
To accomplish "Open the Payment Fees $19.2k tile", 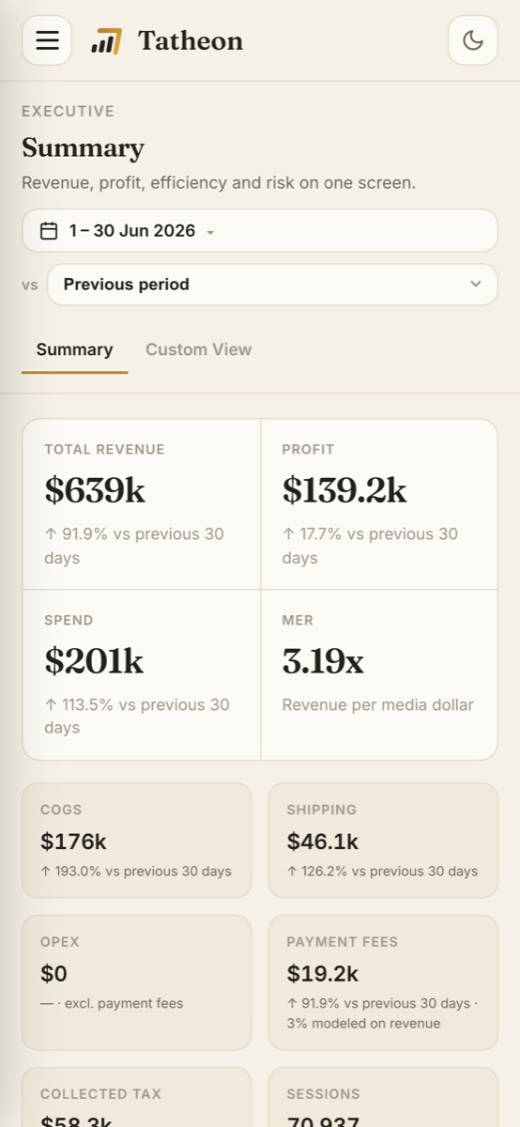I will pyautogui.click(x=383, y=982).
